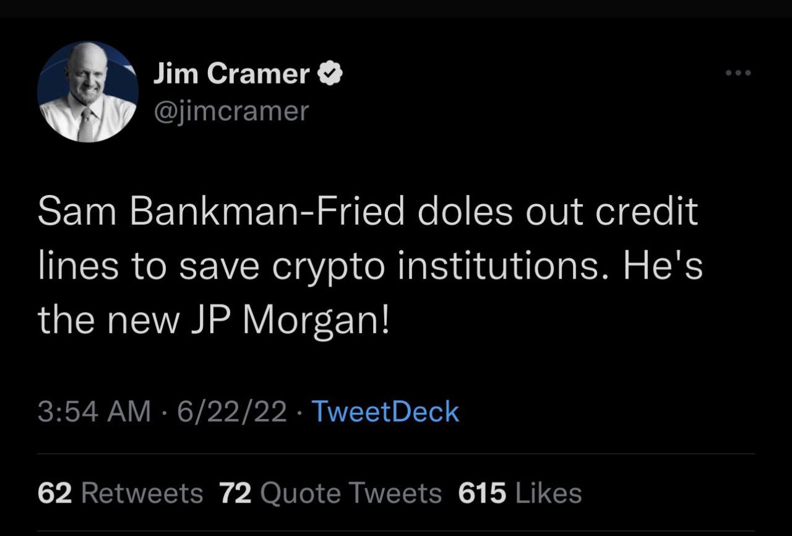Viewport: 792px width, 536px height.
Task: Click the "Likes" label text
Action: coord(548,493)
